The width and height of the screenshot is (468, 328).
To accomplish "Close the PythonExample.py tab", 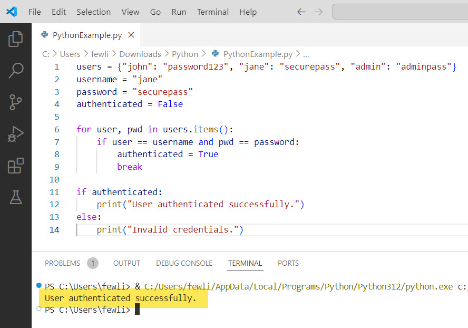I will [x=131, y=35].
